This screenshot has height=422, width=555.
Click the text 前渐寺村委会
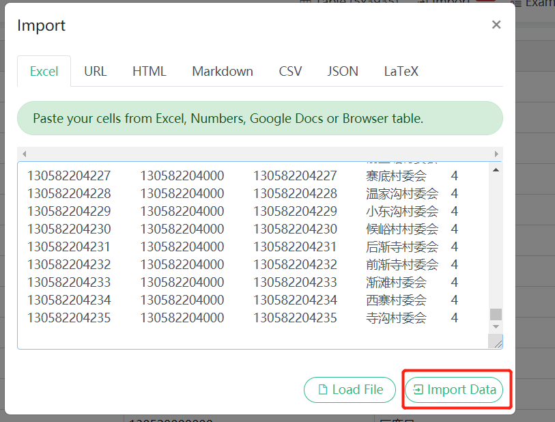click(402, 264)
